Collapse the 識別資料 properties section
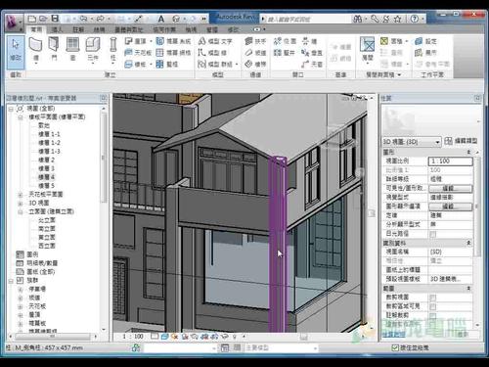This screenshot has width=489, height=367. [468, 243]
